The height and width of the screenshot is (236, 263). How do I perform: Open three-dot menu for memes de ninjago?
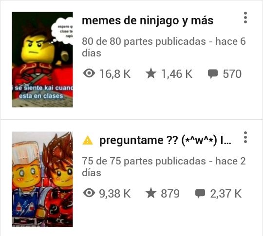point(245,18)
